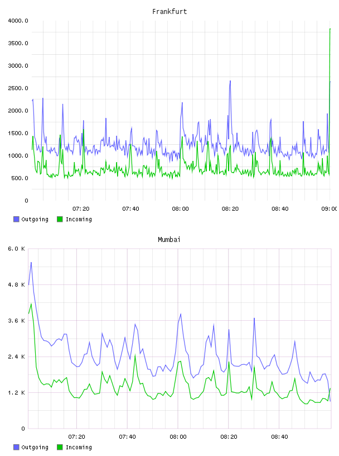The height and width of the screenshot is (456, 339).
Task: Select the Incoming label under Frankfurt chart
Action: 79,219
